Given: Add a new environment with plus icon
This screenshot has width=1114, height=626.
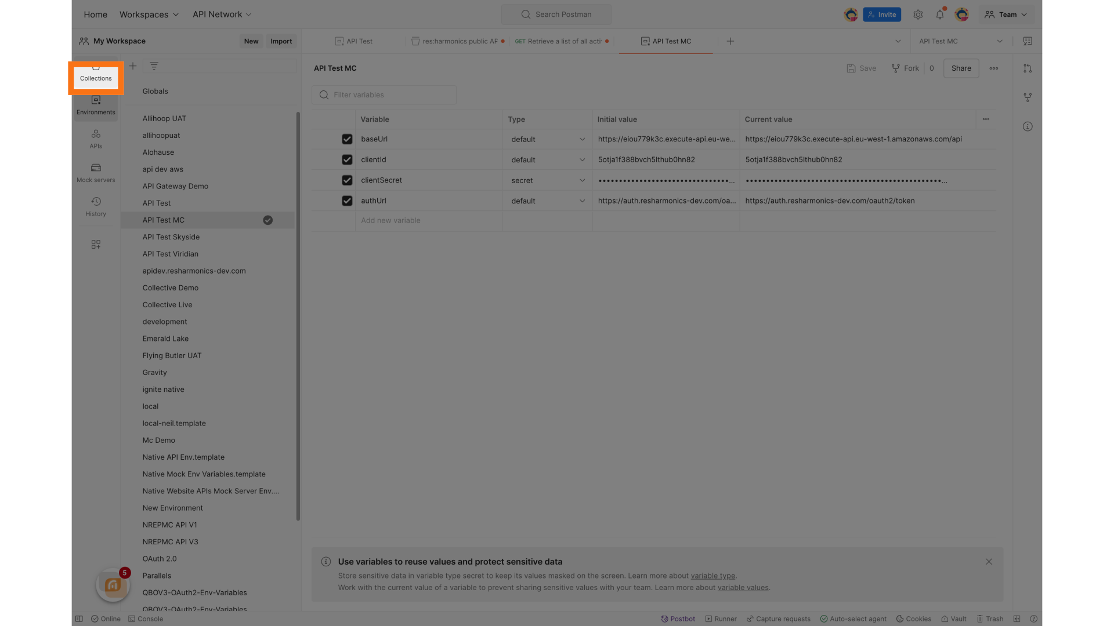Looking at the screenshot, I should tap(133, 66).
